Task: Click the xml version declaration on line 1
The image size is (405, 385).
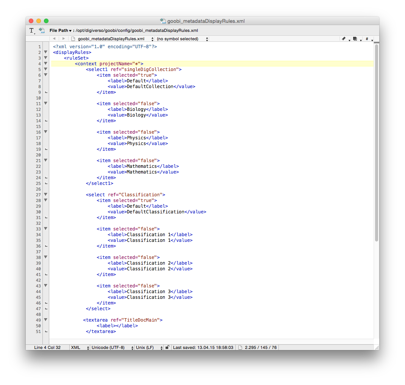Action: [x=105, y=47]
